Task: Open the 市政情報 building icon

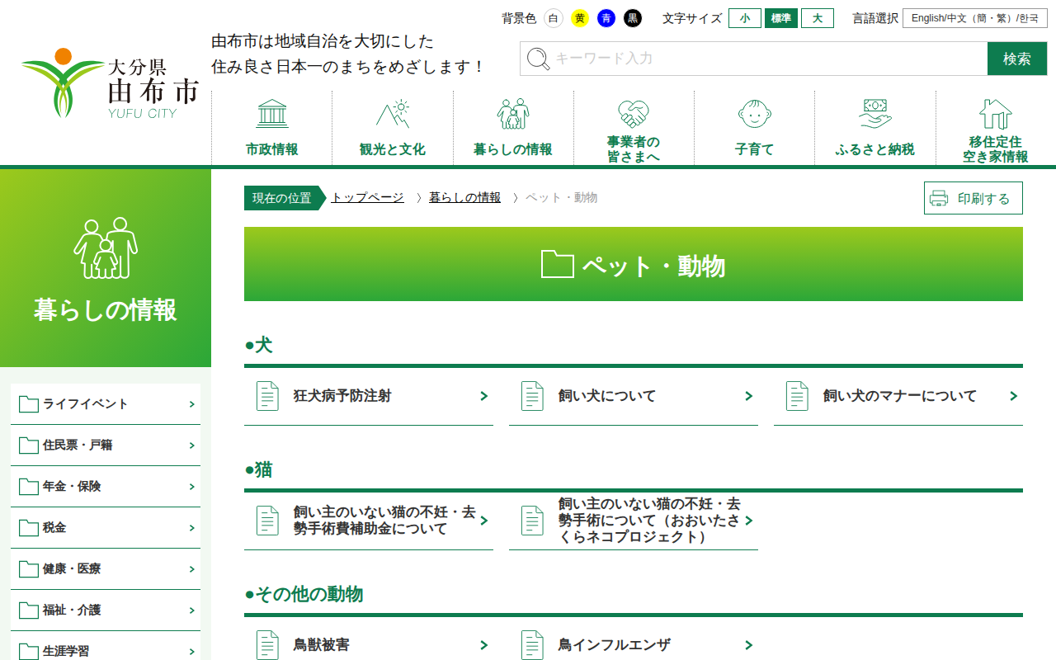Action: tap(272, 114)
